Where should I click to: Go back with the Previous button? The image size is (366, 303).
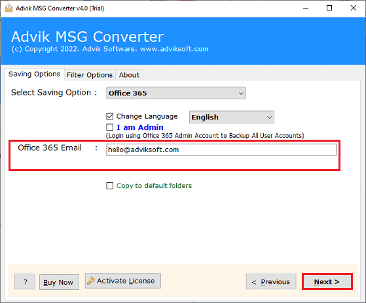pos(271,281)
